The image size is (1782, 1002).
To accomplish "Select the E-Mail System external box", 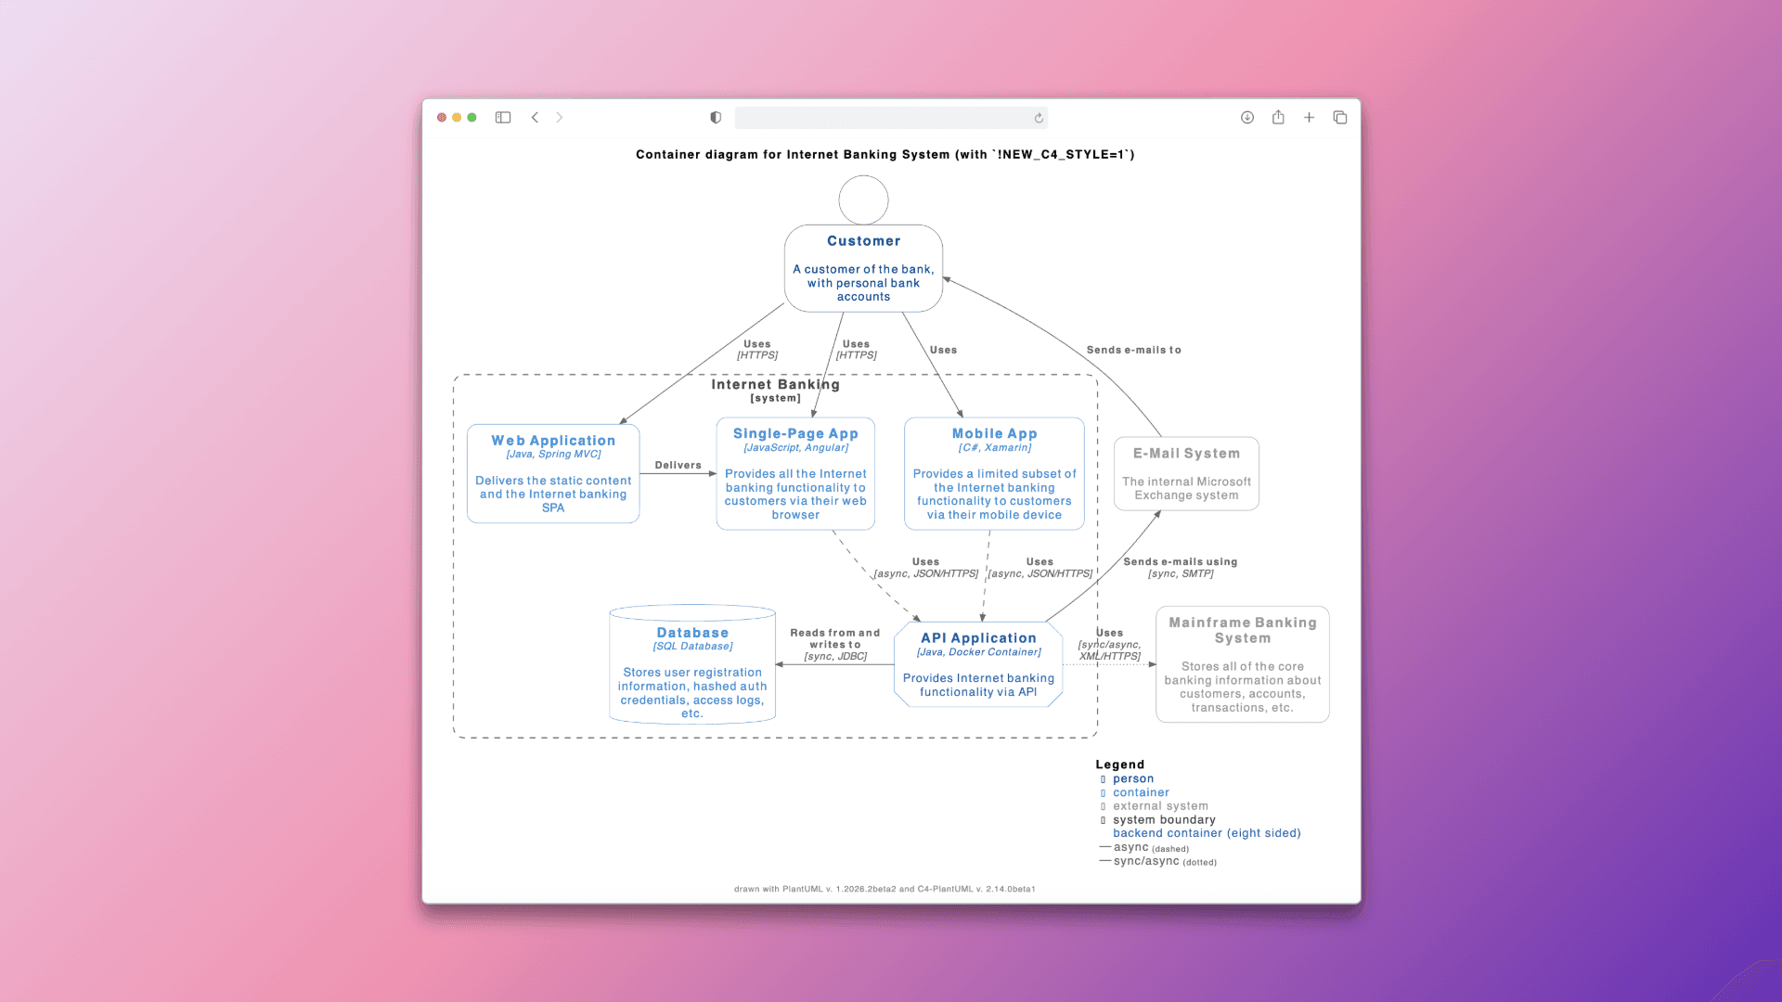I will click(x=1186, y=474).
